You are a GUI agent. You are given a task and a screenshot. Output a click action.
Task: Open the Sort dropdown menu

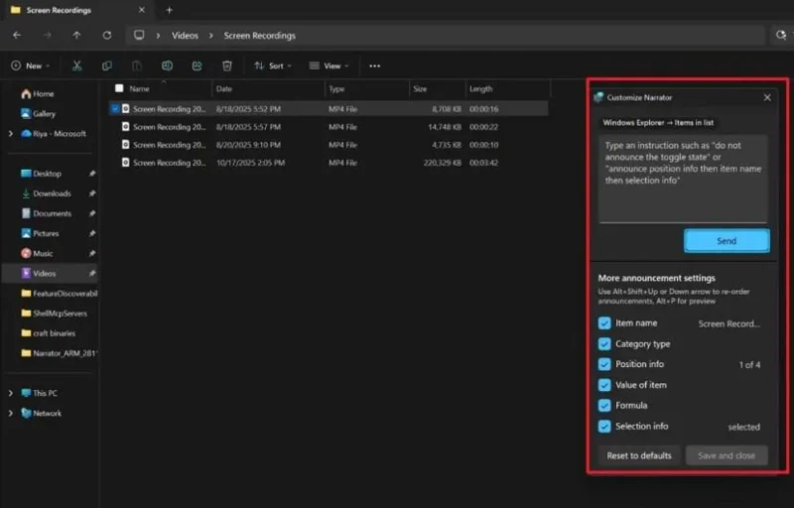click(273, 65)
